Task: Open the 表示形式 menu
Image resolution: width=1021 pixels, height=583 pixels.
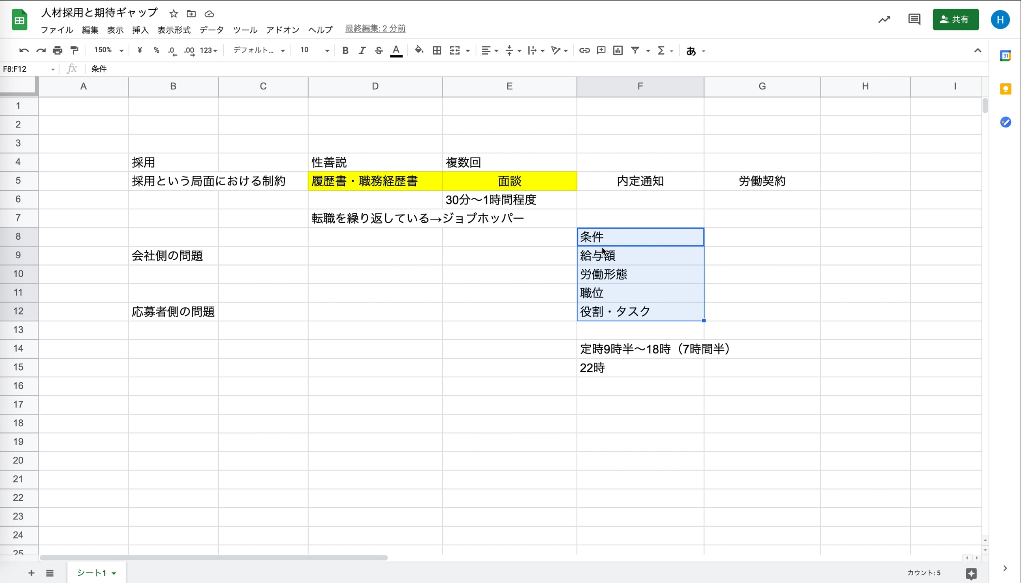Action: (x=174, y=30)
